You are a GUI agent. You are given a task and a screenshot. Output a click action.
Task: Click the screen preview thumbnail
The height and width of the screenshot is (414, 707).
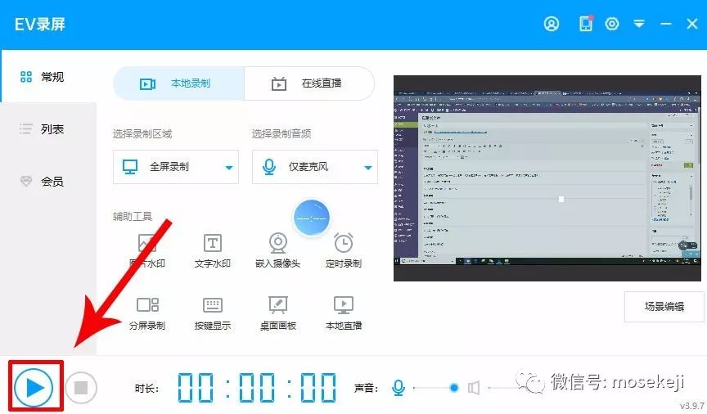click(547, 178)
